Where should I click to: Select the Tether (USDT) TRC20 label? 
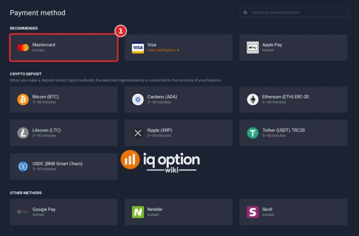tap(283, 130)
